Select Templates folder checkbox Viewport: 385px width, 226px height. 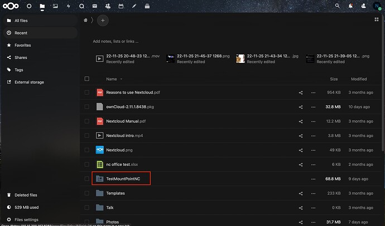[87, 193]
